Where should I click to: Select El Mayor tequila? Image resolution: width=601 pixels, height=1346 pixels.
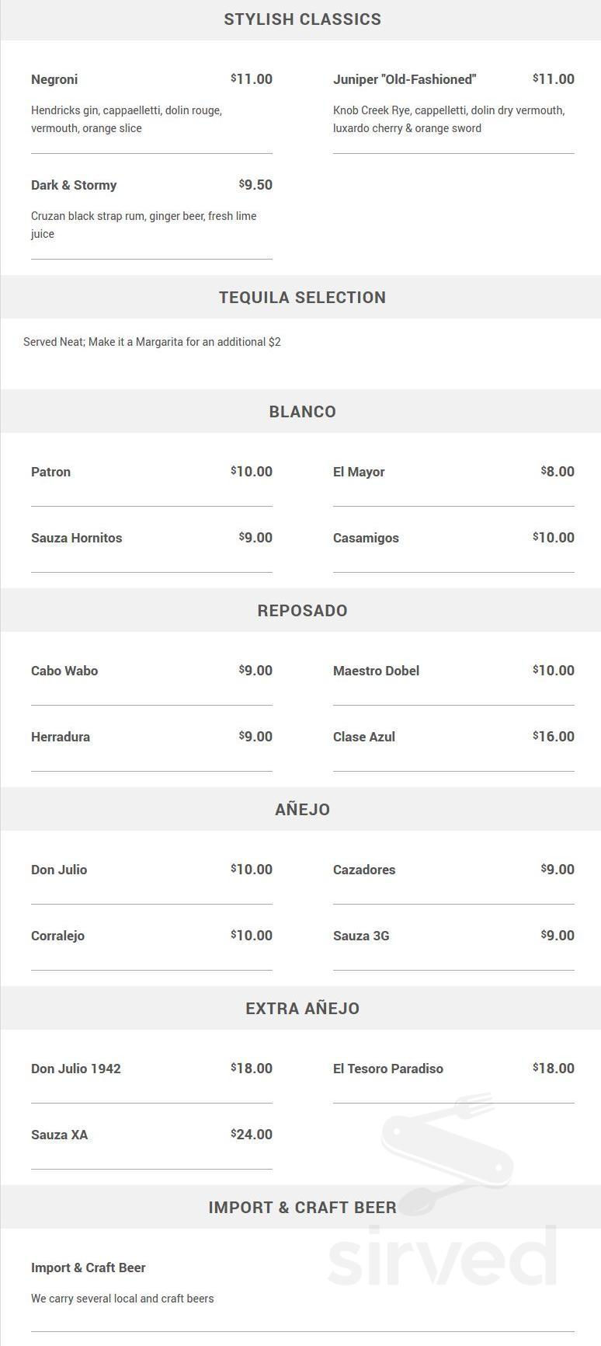click(359, 472)
